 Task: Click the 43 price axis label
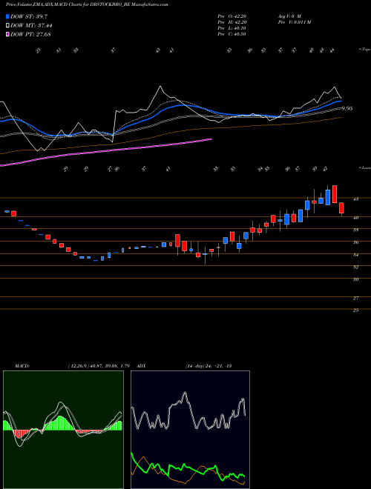click(355, 199)
